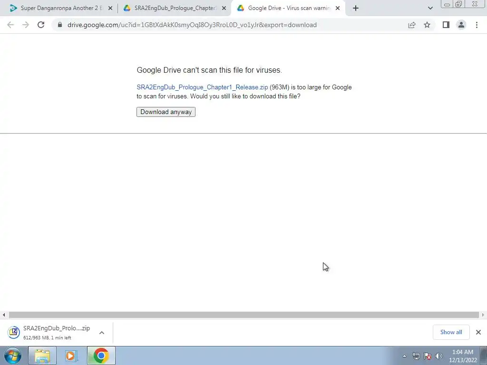
Task: Click the downloading zip file icon
Action: click(14, 332)
